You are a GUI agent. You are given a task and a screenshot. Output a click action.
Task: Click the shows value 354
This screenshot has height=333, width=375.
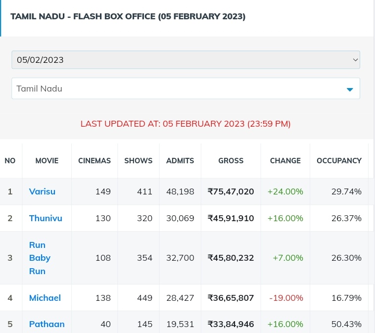pos(144,258)
